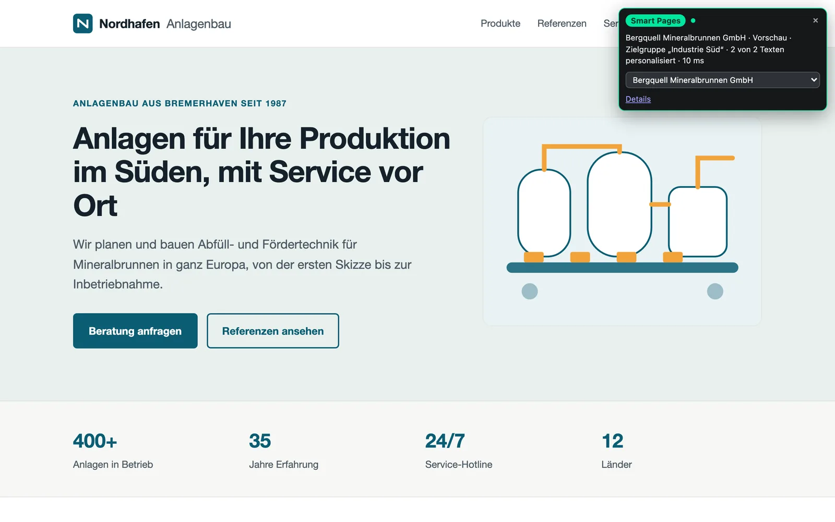
Task: Open the Details link in overlay
Action: [x=638, y=99]
